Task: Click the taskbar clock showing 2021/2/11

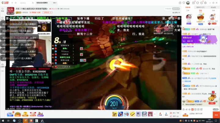Action: (210, 121)
